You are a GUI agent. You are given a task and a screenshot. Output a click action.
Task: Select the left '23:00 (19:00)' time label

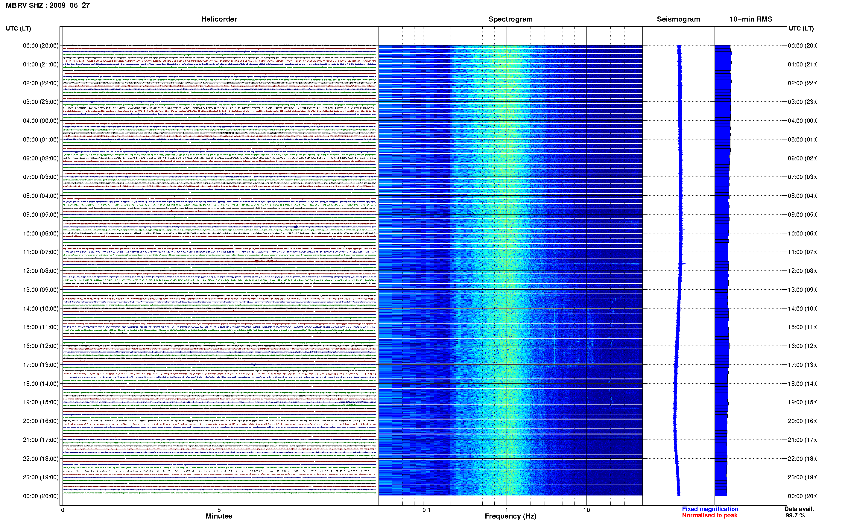[x=41, y=478]
